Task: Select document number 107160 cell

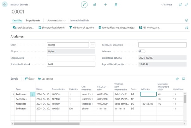Action: click(59, 99)
